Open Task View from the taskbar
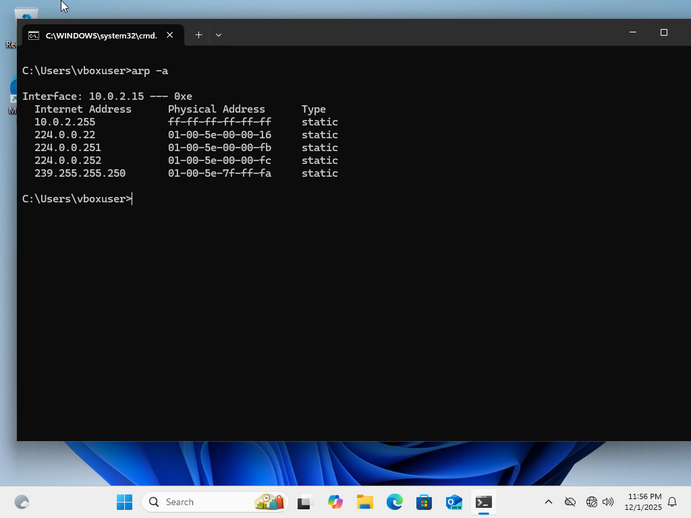 (x=304, y=502)
